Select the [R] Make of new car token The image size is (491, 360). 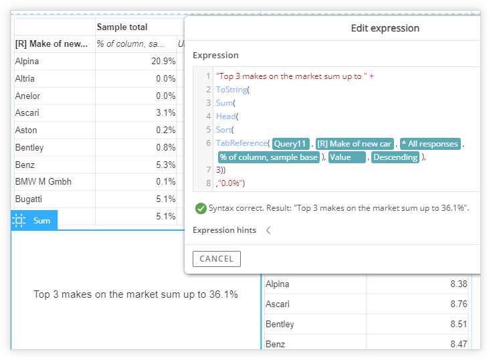pyautogui.click(x=355, y=144)
